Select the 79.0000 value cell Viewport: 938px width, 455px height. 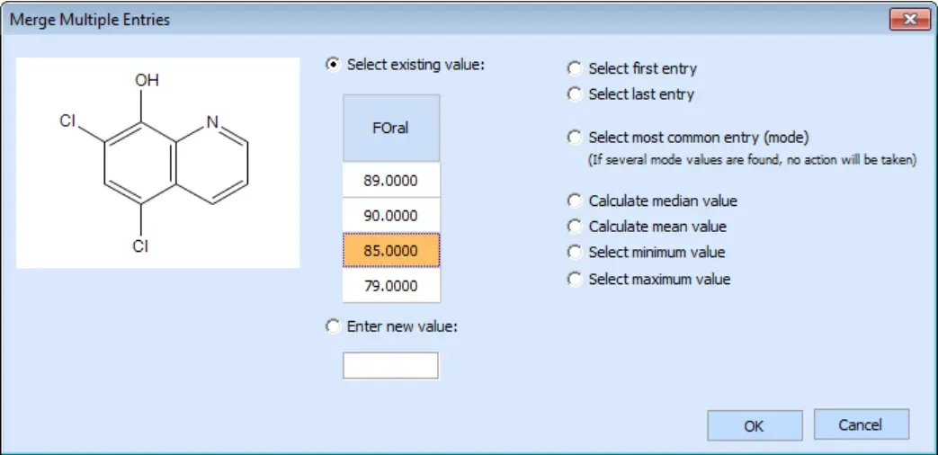tap(391, 285)
